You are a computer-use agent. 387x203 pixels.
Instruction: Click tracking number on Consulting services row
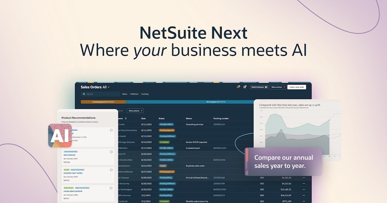click(219, 125)
